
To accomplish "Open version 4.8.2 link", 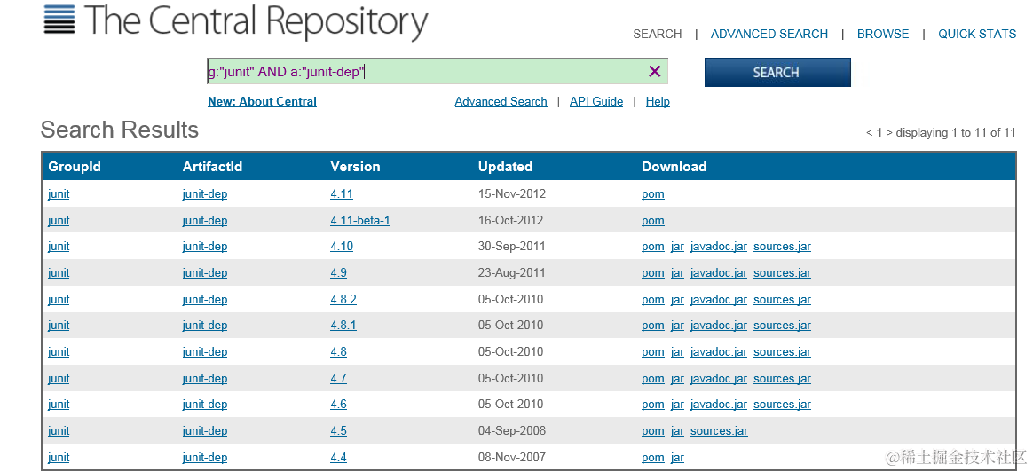I will pyautogui.click(x=343, y=300).
